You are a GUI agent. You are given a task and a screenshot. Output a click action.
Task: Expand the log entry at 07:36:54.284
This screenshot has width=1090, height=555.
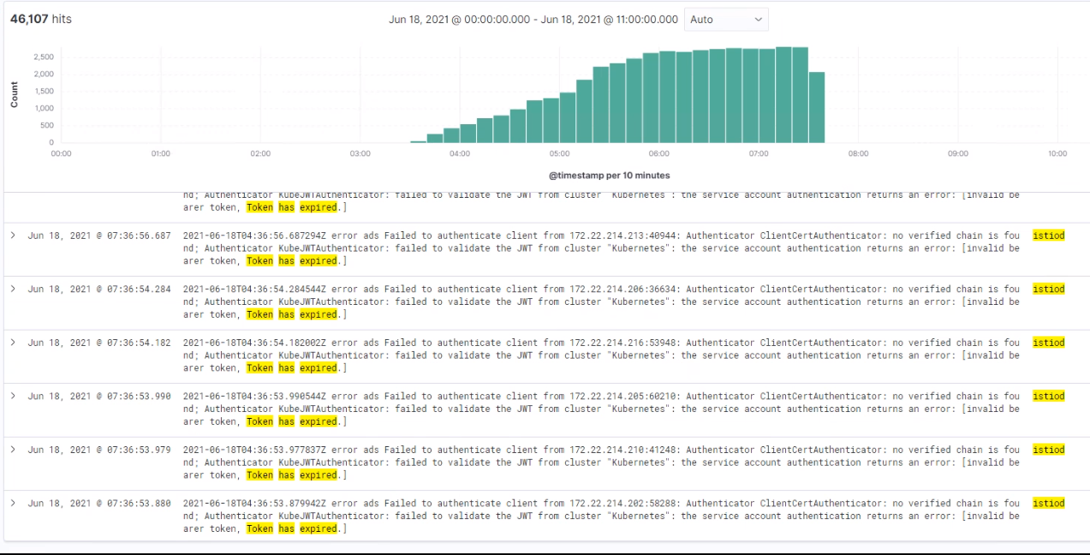pyautogui.click(x=13, y=289)
